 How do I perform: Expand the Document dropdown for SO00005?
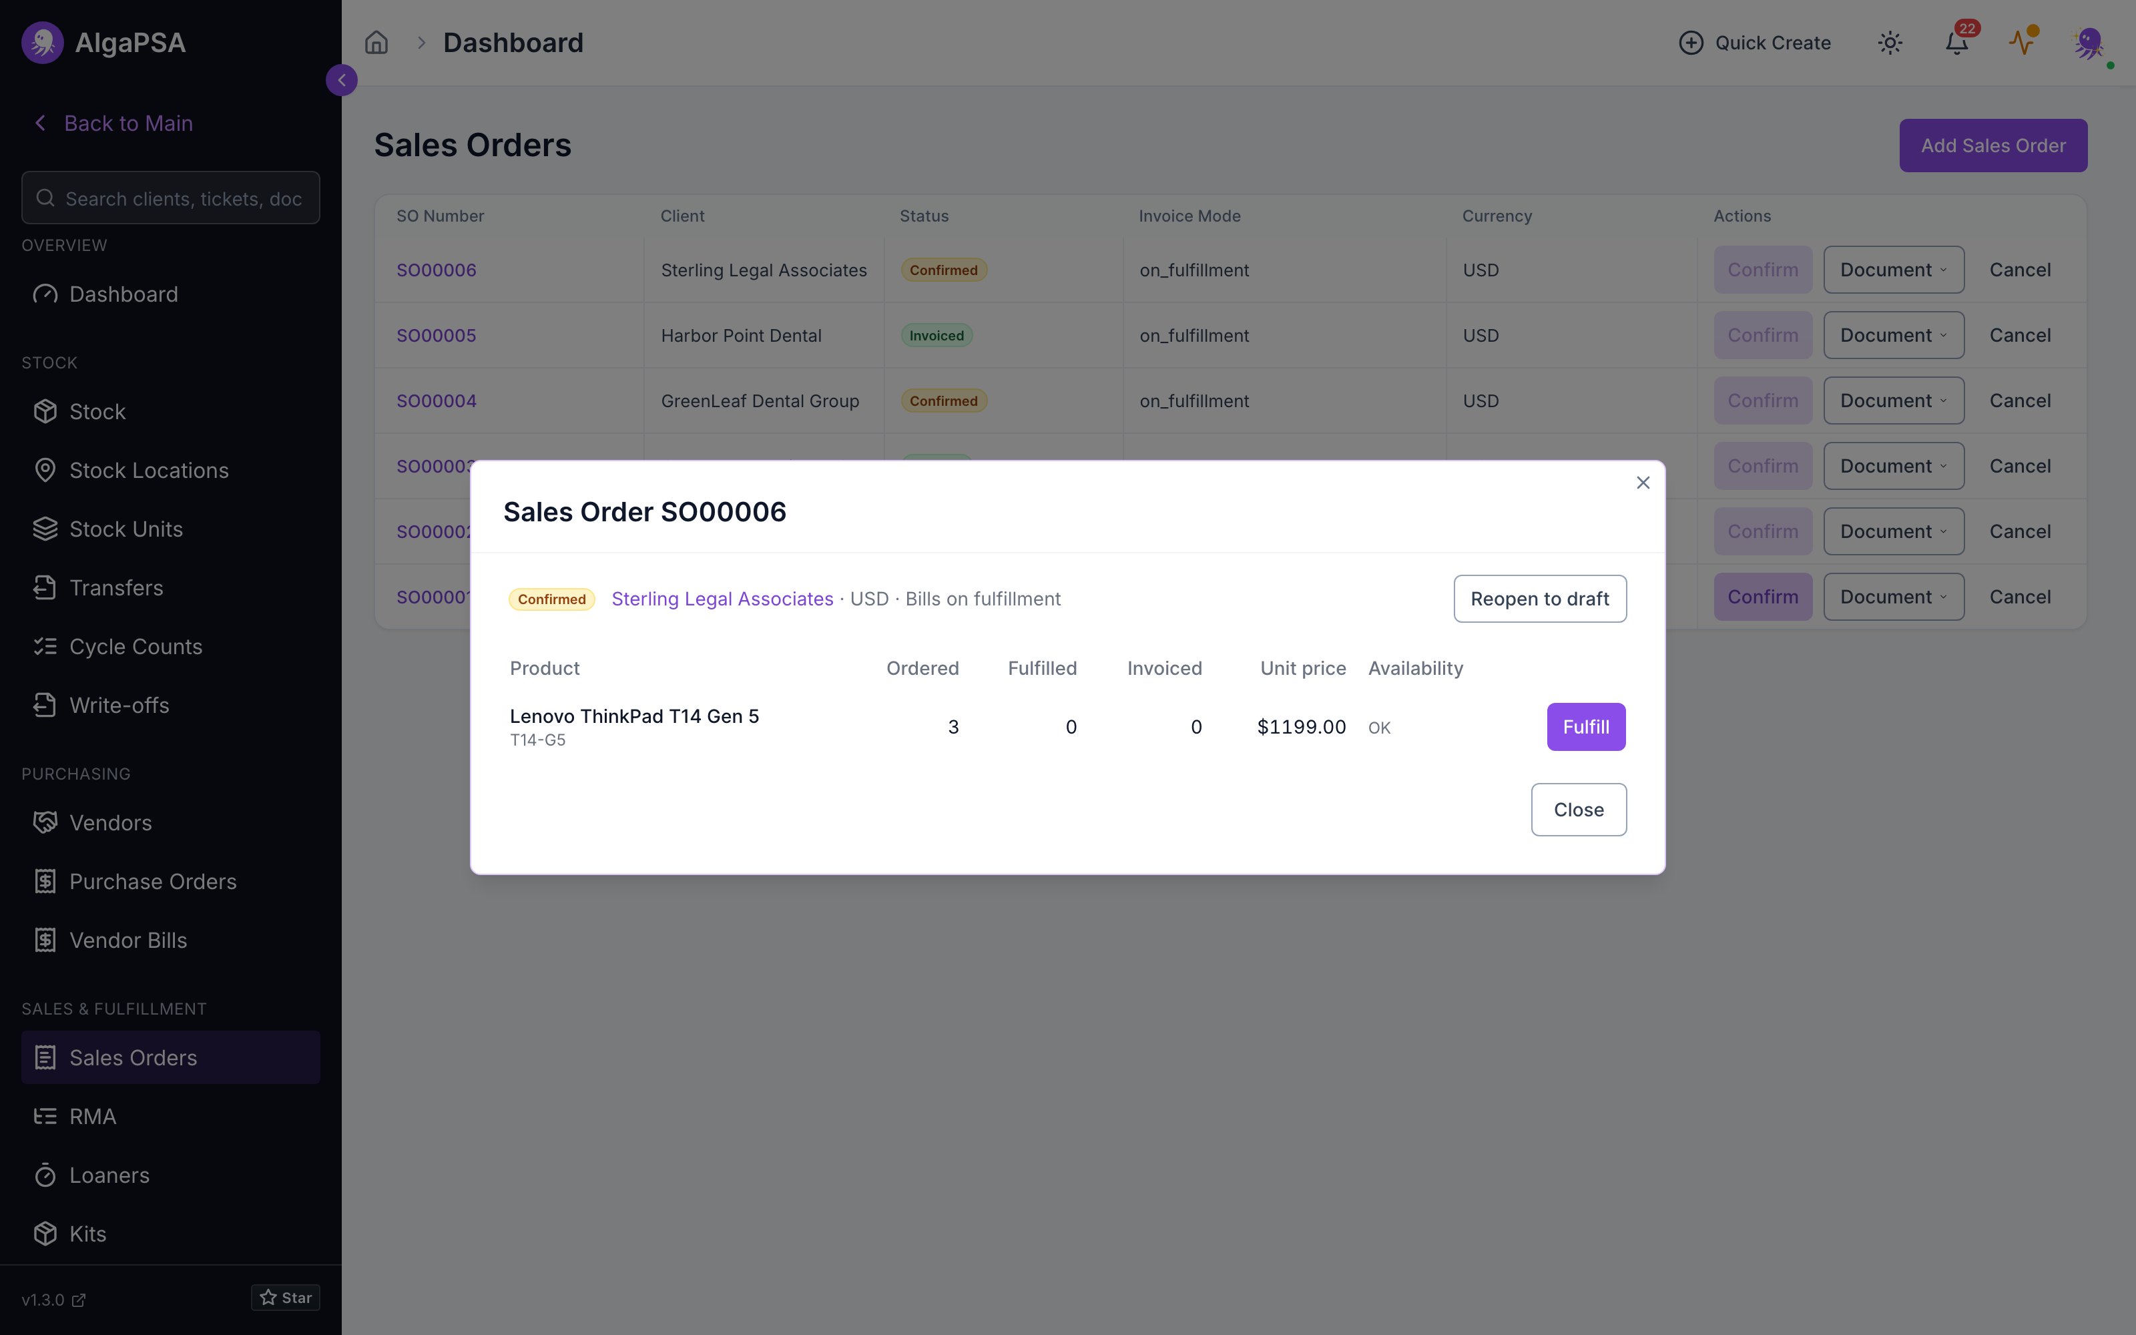[1893, 336]
